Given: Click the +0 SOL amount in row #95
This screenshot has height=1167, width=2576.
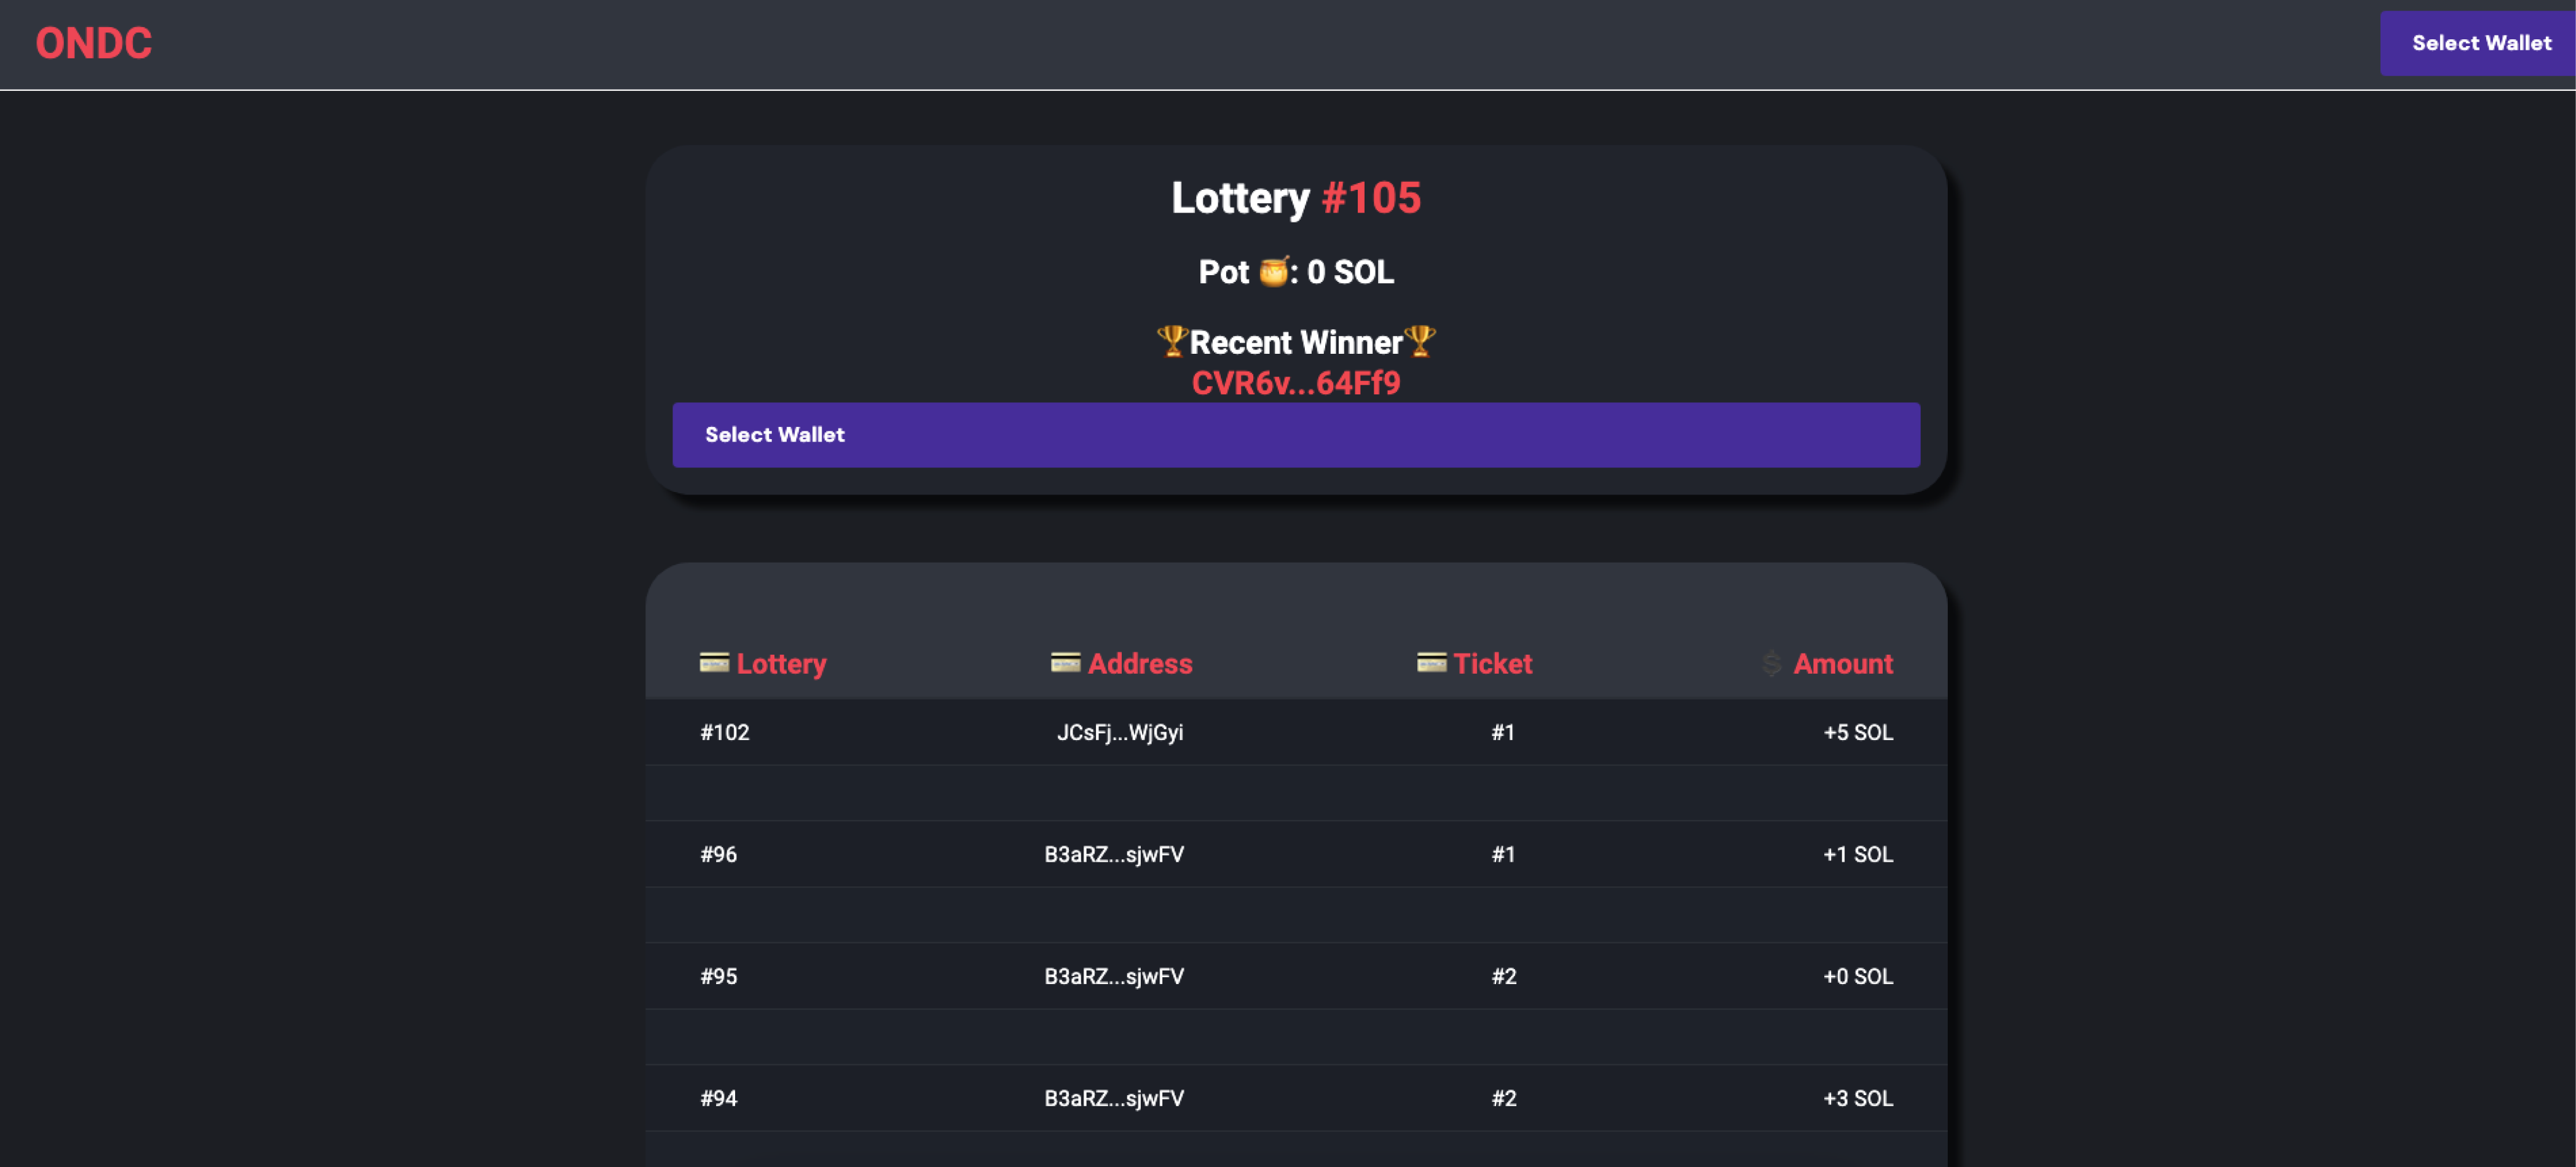Looking at the screenshot, I should 1858,976.
